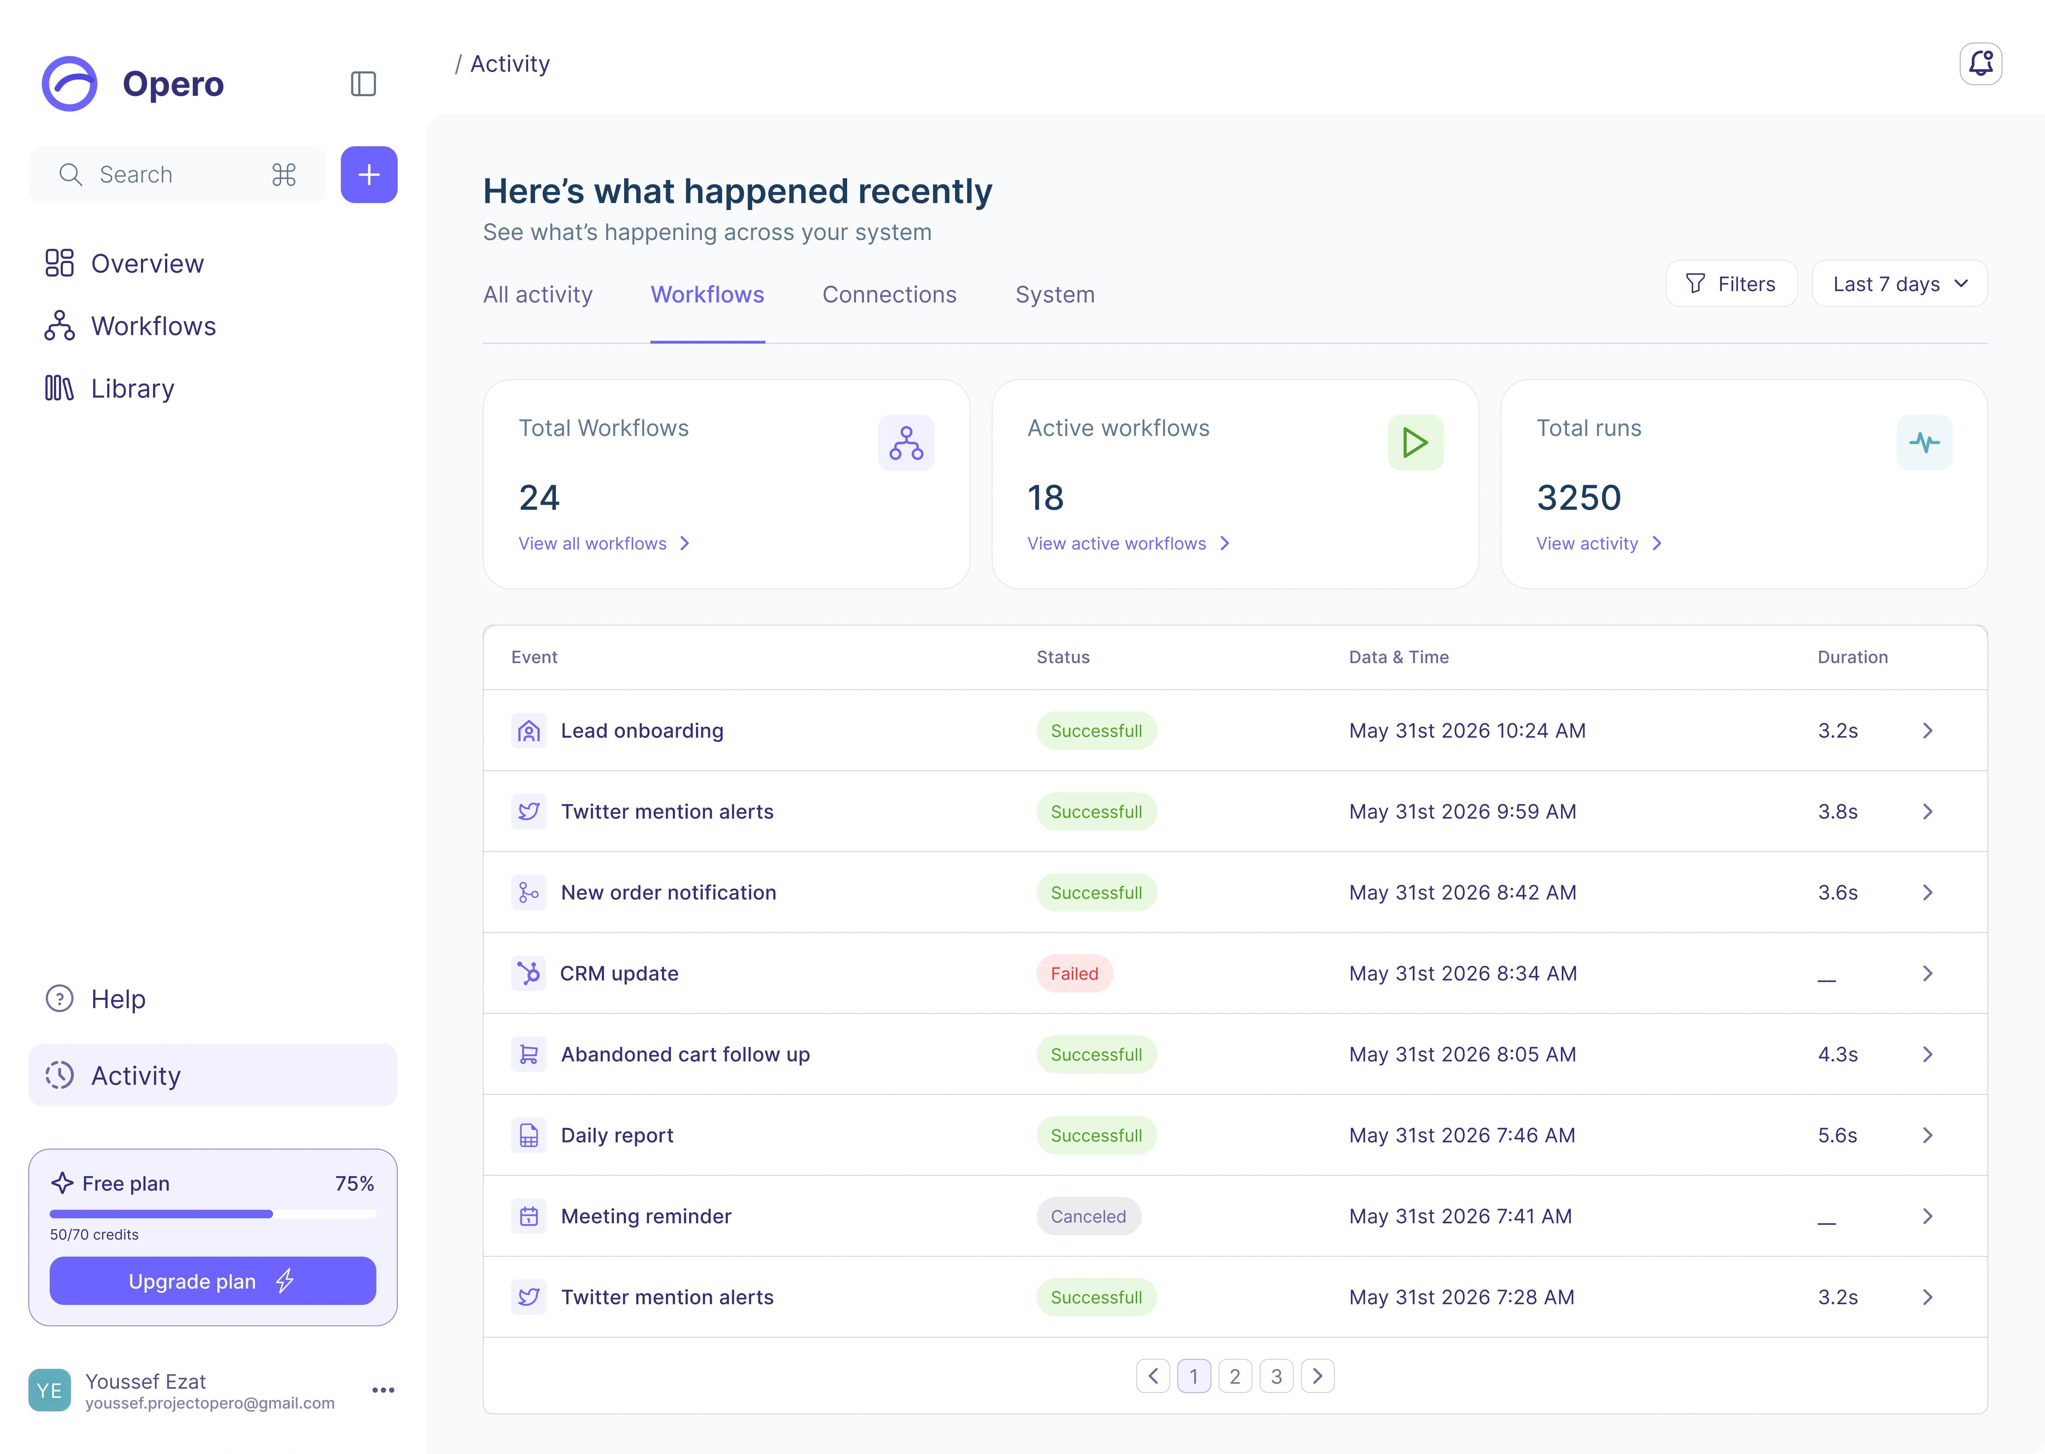Viewport: 2045px width, 1454px height.
Task: Click the Total Workflows card icon
Action: coord(906,442)
